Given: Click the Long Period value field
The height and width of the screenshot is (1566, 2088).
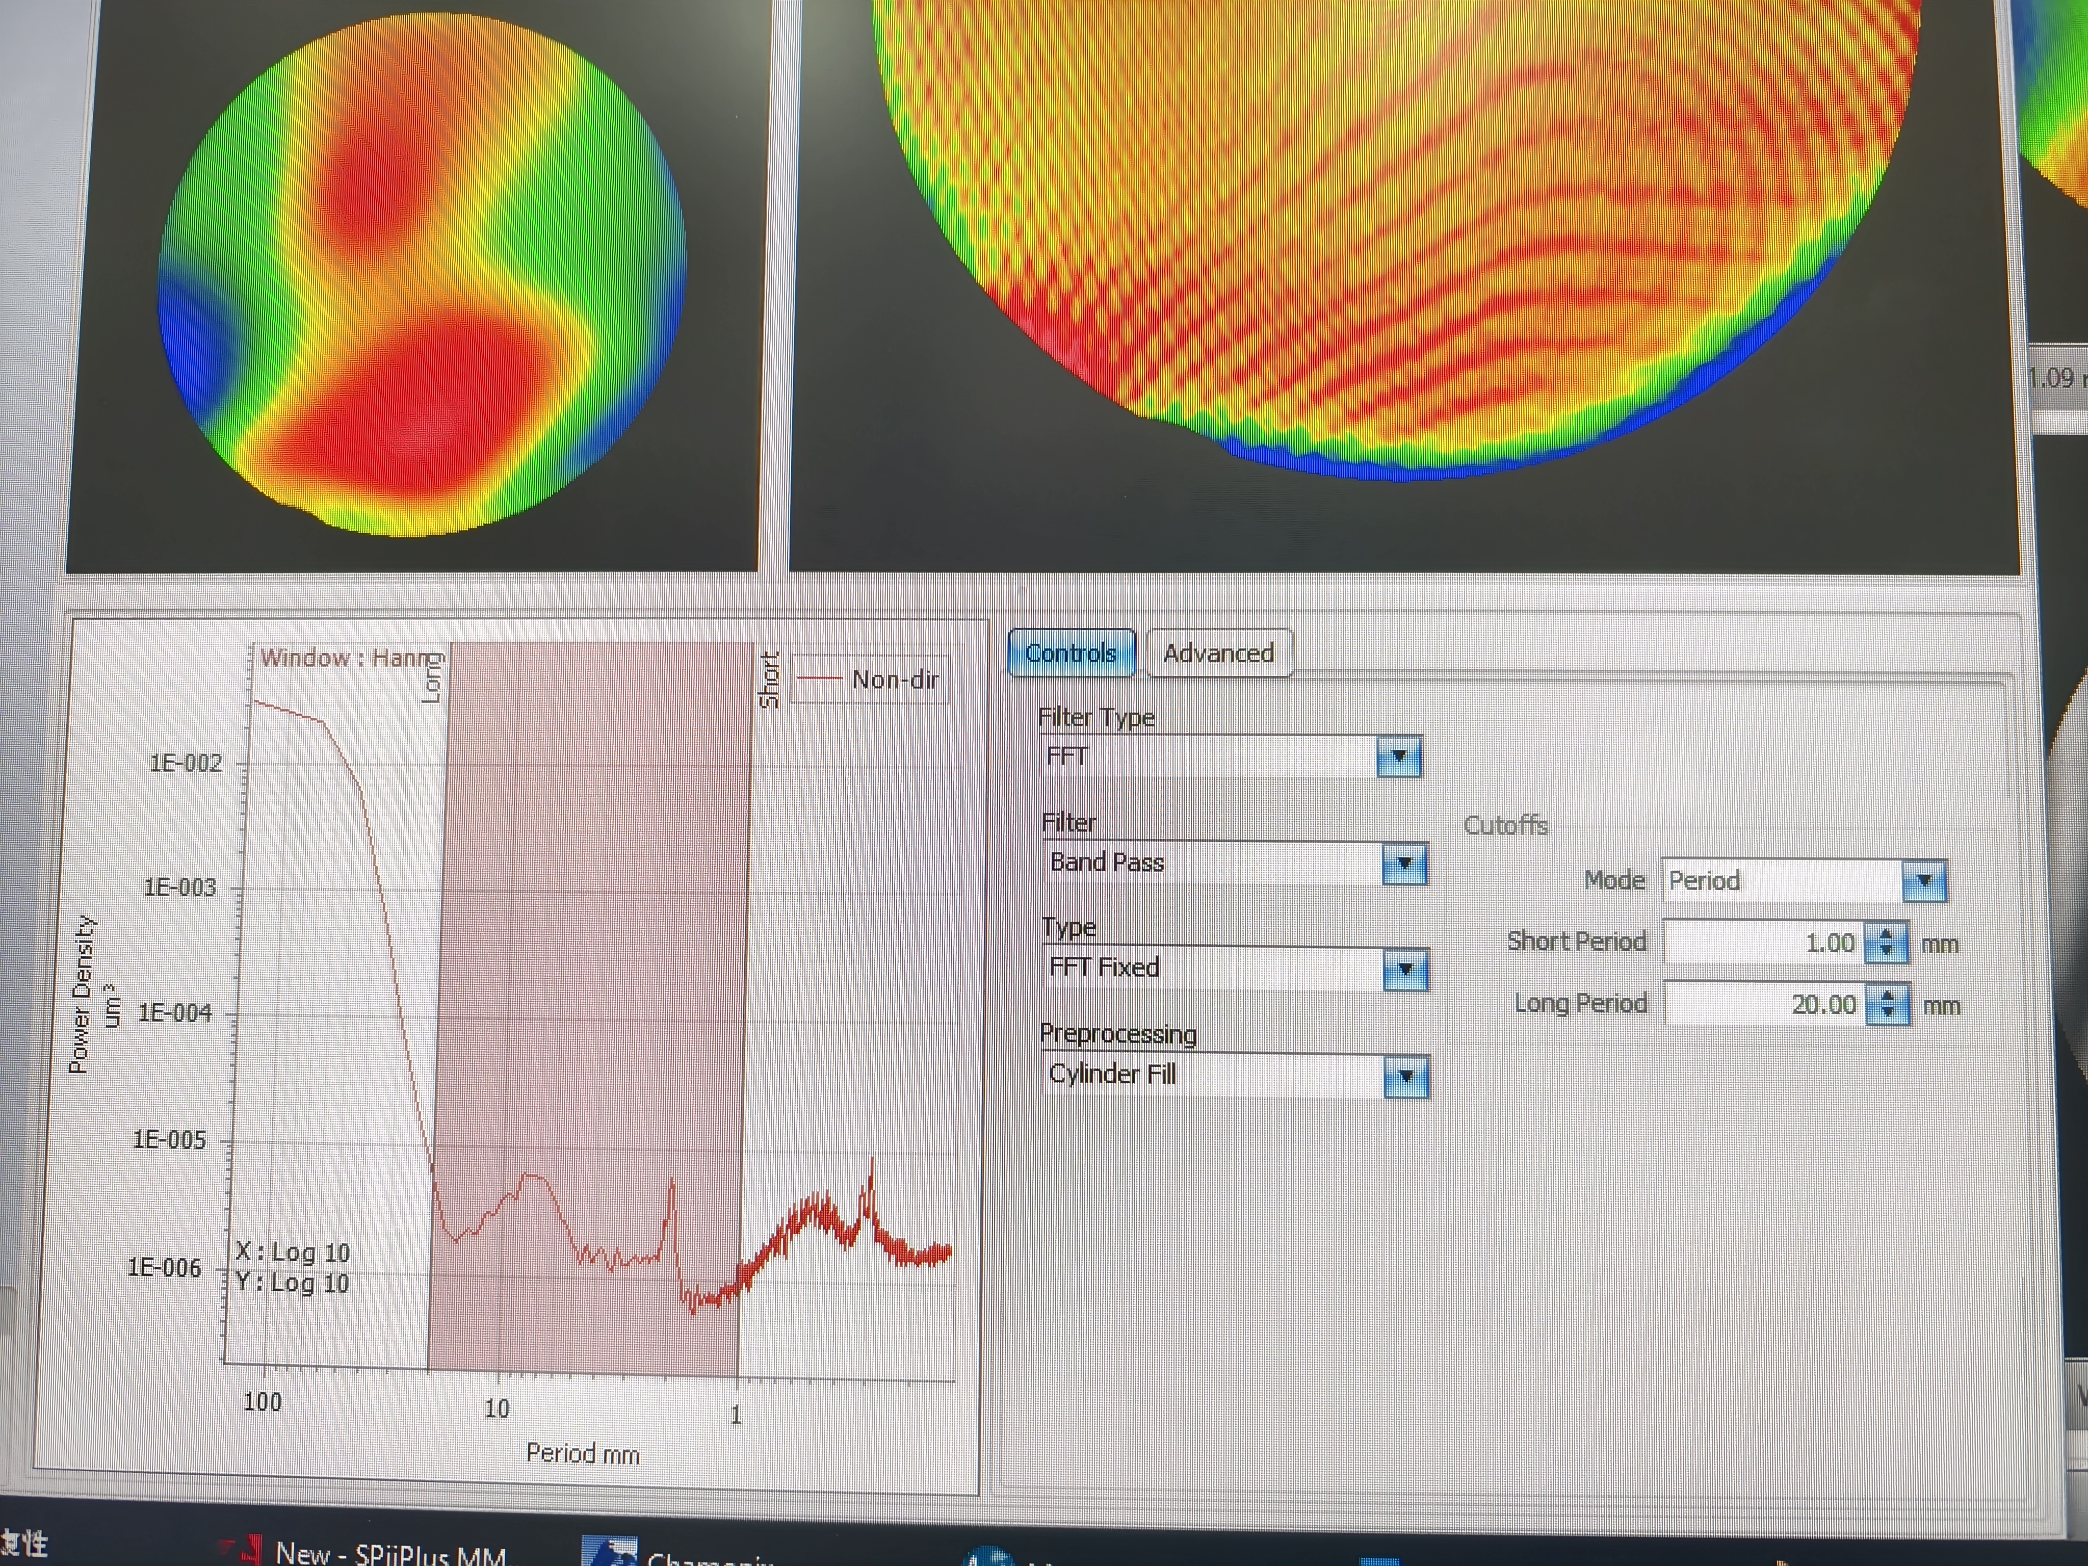Looking at the screenshot, I should [1765, 1004].
